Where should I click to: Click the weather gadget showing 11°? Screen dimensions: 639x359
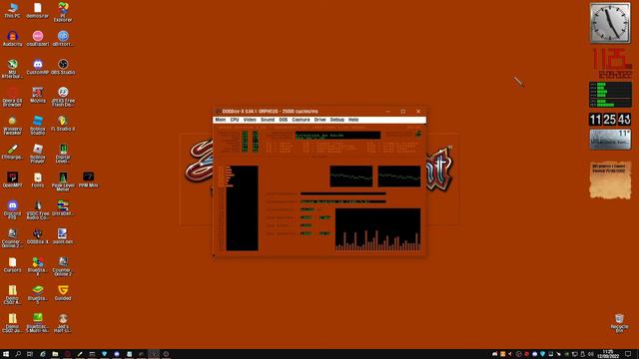pyautogui.click(x=610, y=140)
